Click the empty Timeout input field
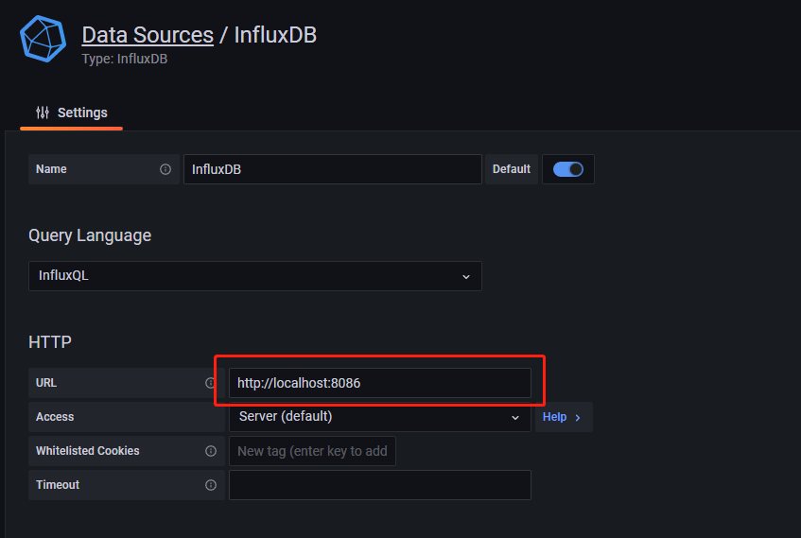The height and width of the screenshot is (538, 801). tap(378, 485)
